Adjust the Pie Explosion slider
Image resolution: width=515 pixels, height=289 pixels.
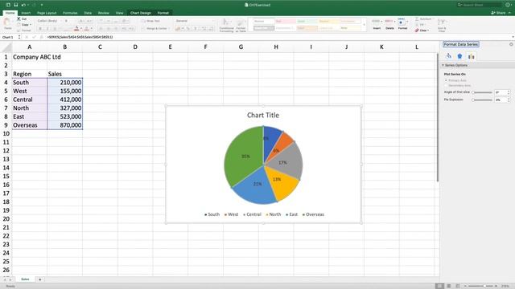click(482, 100)
